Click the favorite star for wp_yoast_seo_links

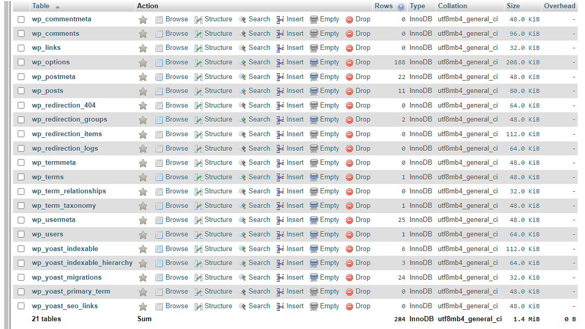pos(143,307)
